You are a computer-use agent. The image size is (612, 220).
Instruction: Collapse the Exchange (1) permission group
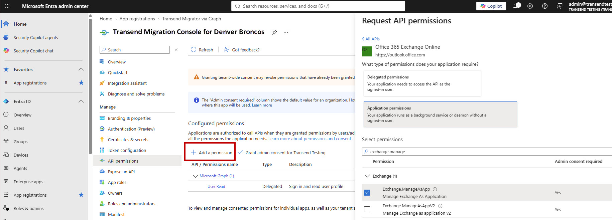tap(367, 176)
